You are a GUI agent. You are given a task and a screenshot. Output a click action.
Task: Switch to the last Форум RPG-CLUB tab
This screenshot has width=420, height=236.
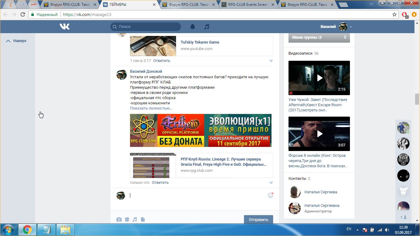[x=308, y=5]
